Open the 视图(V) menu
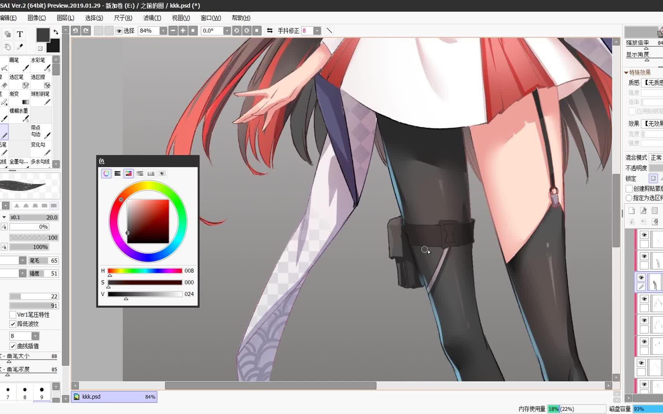 click(x=181, y=18)
